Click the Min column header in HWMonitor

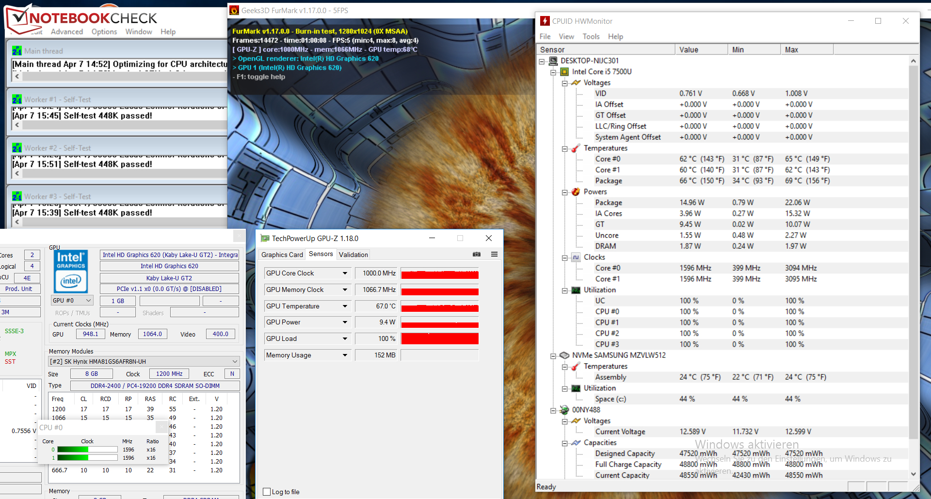coord(754,49)
